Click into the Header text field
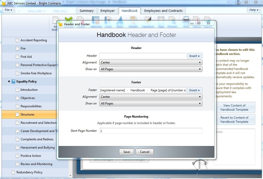This screenshot has height=179, width=263. [x=143, y=56]
